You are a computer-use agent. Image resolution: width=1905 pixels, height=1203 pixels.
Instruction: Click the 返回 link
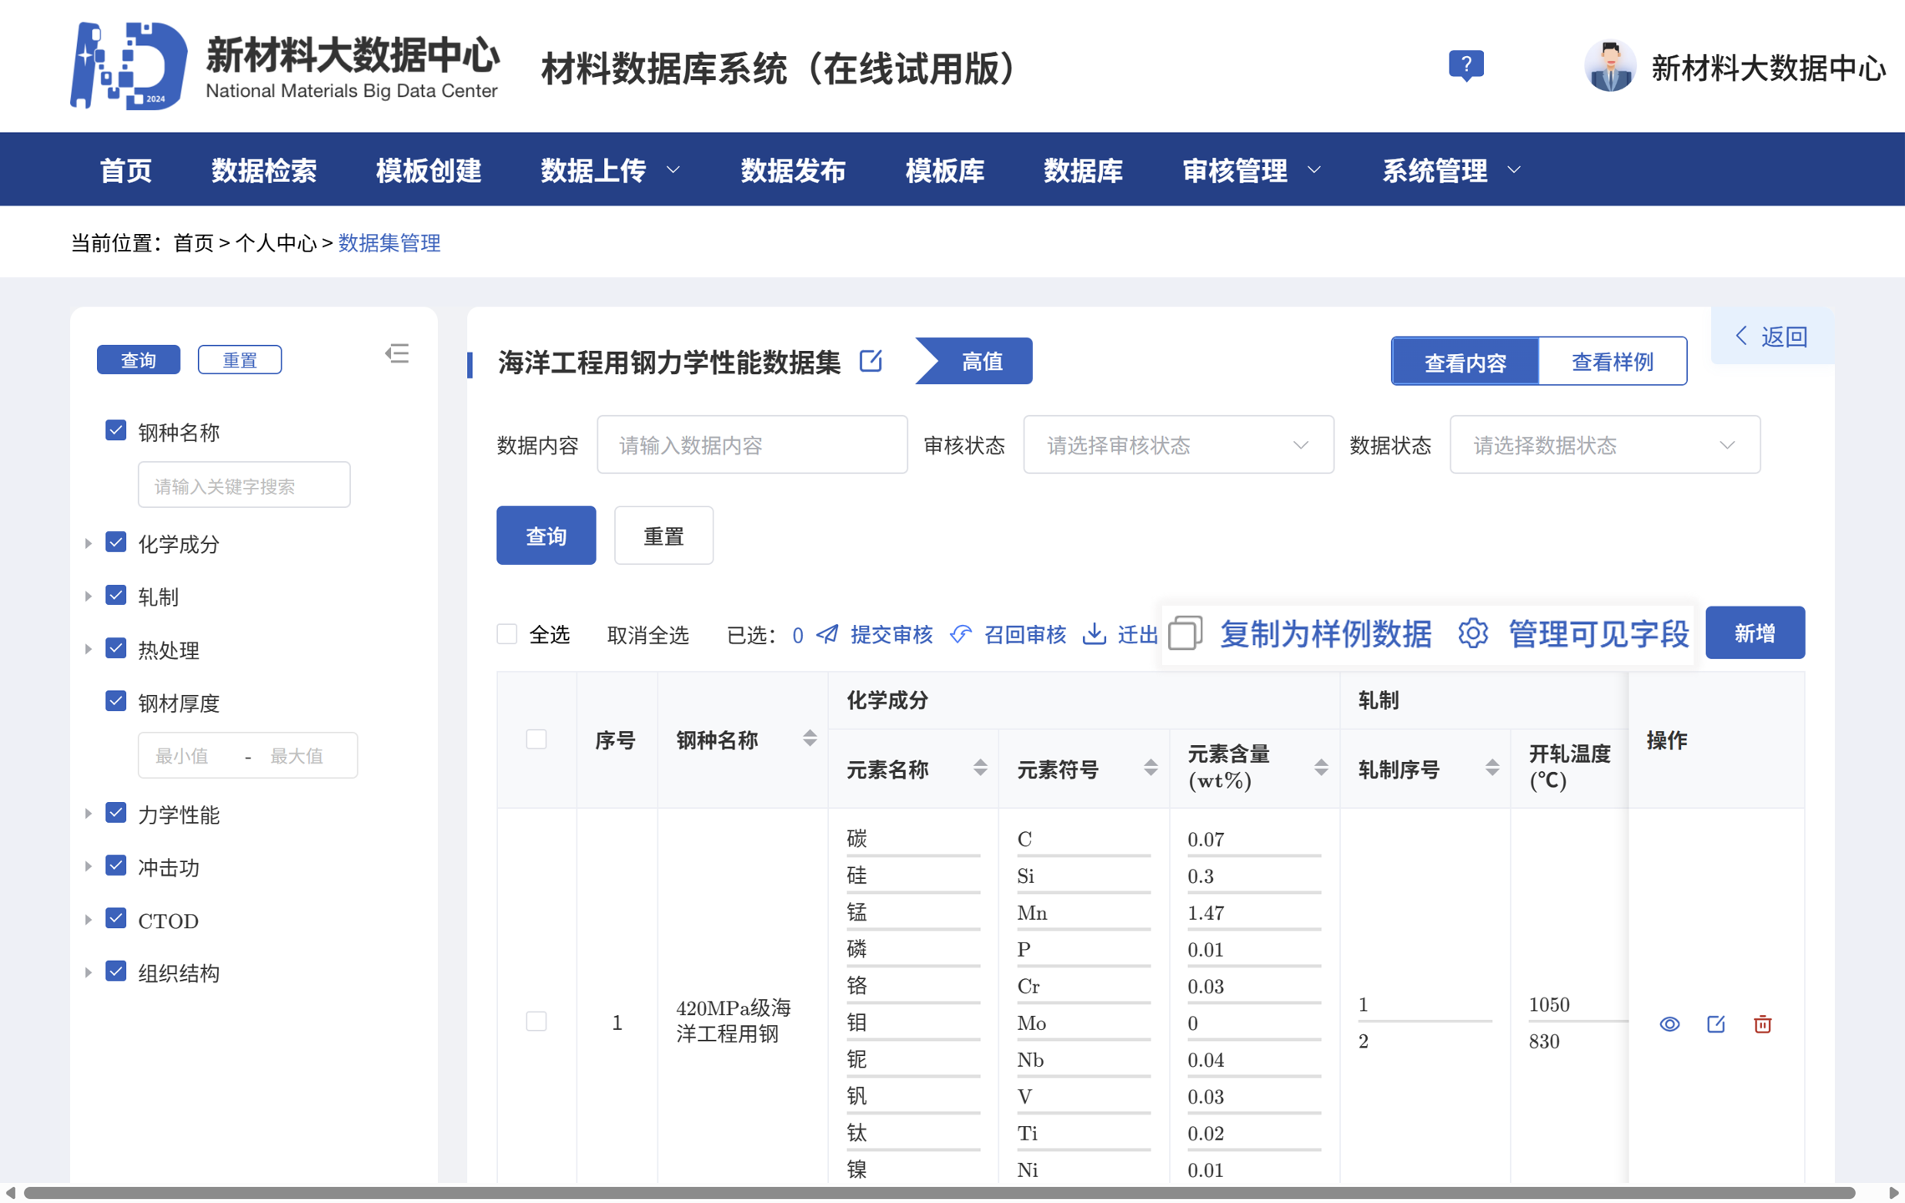pos(1772,336)
